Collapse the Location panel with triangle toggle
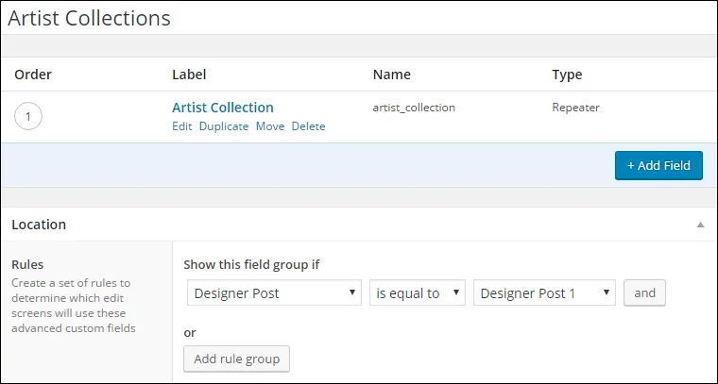This screenshot has width=718, height=384. pyautogui.click(x=700, y=225)
